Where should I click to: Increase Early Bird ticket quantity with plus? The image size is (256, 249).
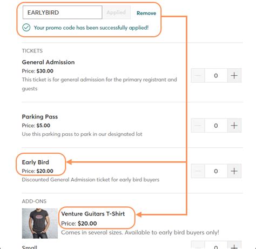click(x=234, y=171)
